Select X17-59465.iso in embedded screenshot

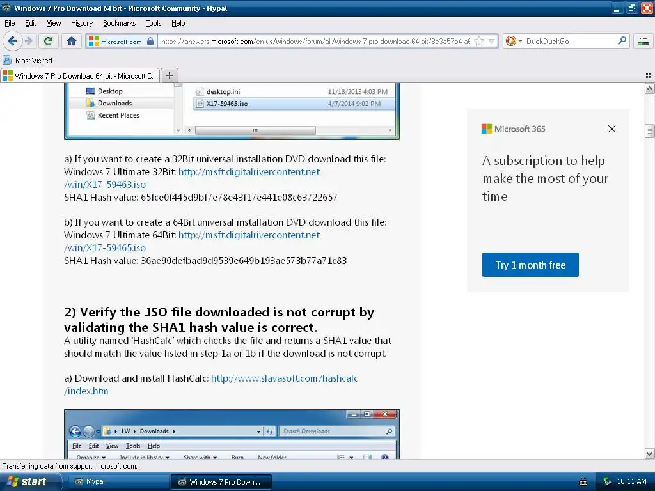(294, 104)
